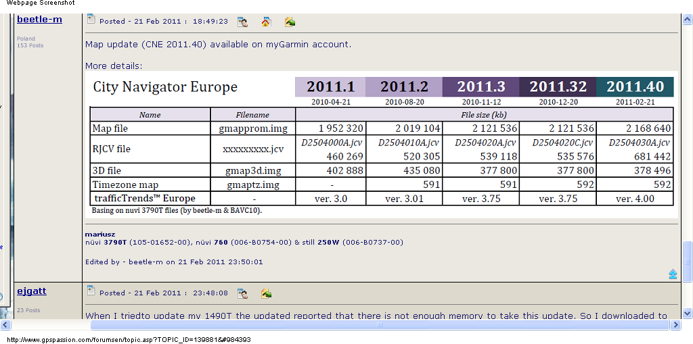Screen dimensions: 693x344
Task: Click the 2011.3 purple version header
Action: (480, 87)
